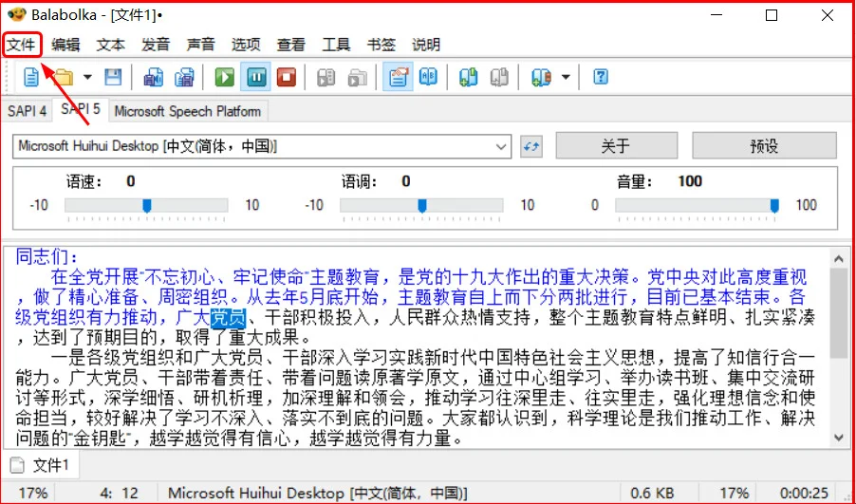Viewport: 856px width, 504px height.
Task: Open the 编辑 menu
Action: pyautogui.click(x=66, y=45)
